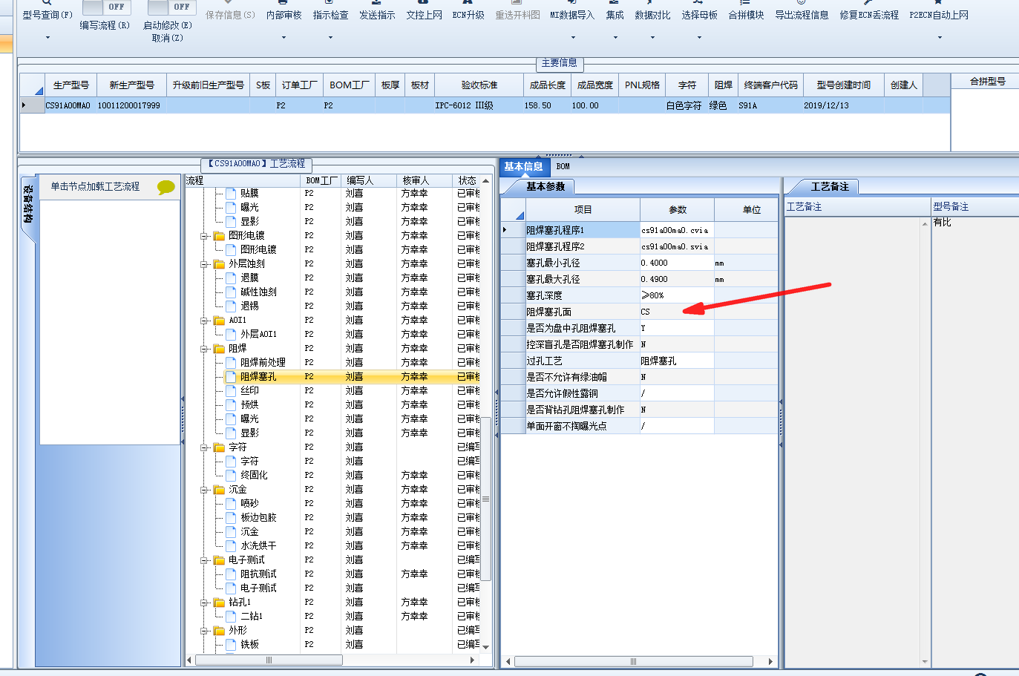Screen dimensions: 1019x676
Task: Click the 单击节点加载工艺流程 panel text
Action: click(95, 187)
